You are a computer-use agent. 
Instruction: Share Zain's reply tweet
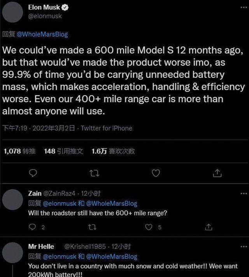click(x=209, y=227)
